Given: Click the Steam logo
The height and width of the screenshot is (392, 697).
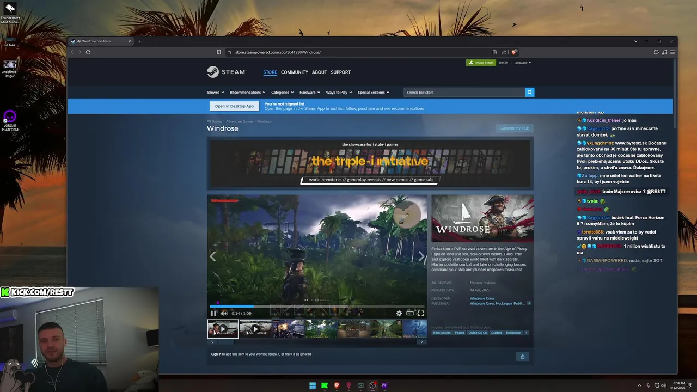Looking at the screenshot, I should tap(226, 72).
